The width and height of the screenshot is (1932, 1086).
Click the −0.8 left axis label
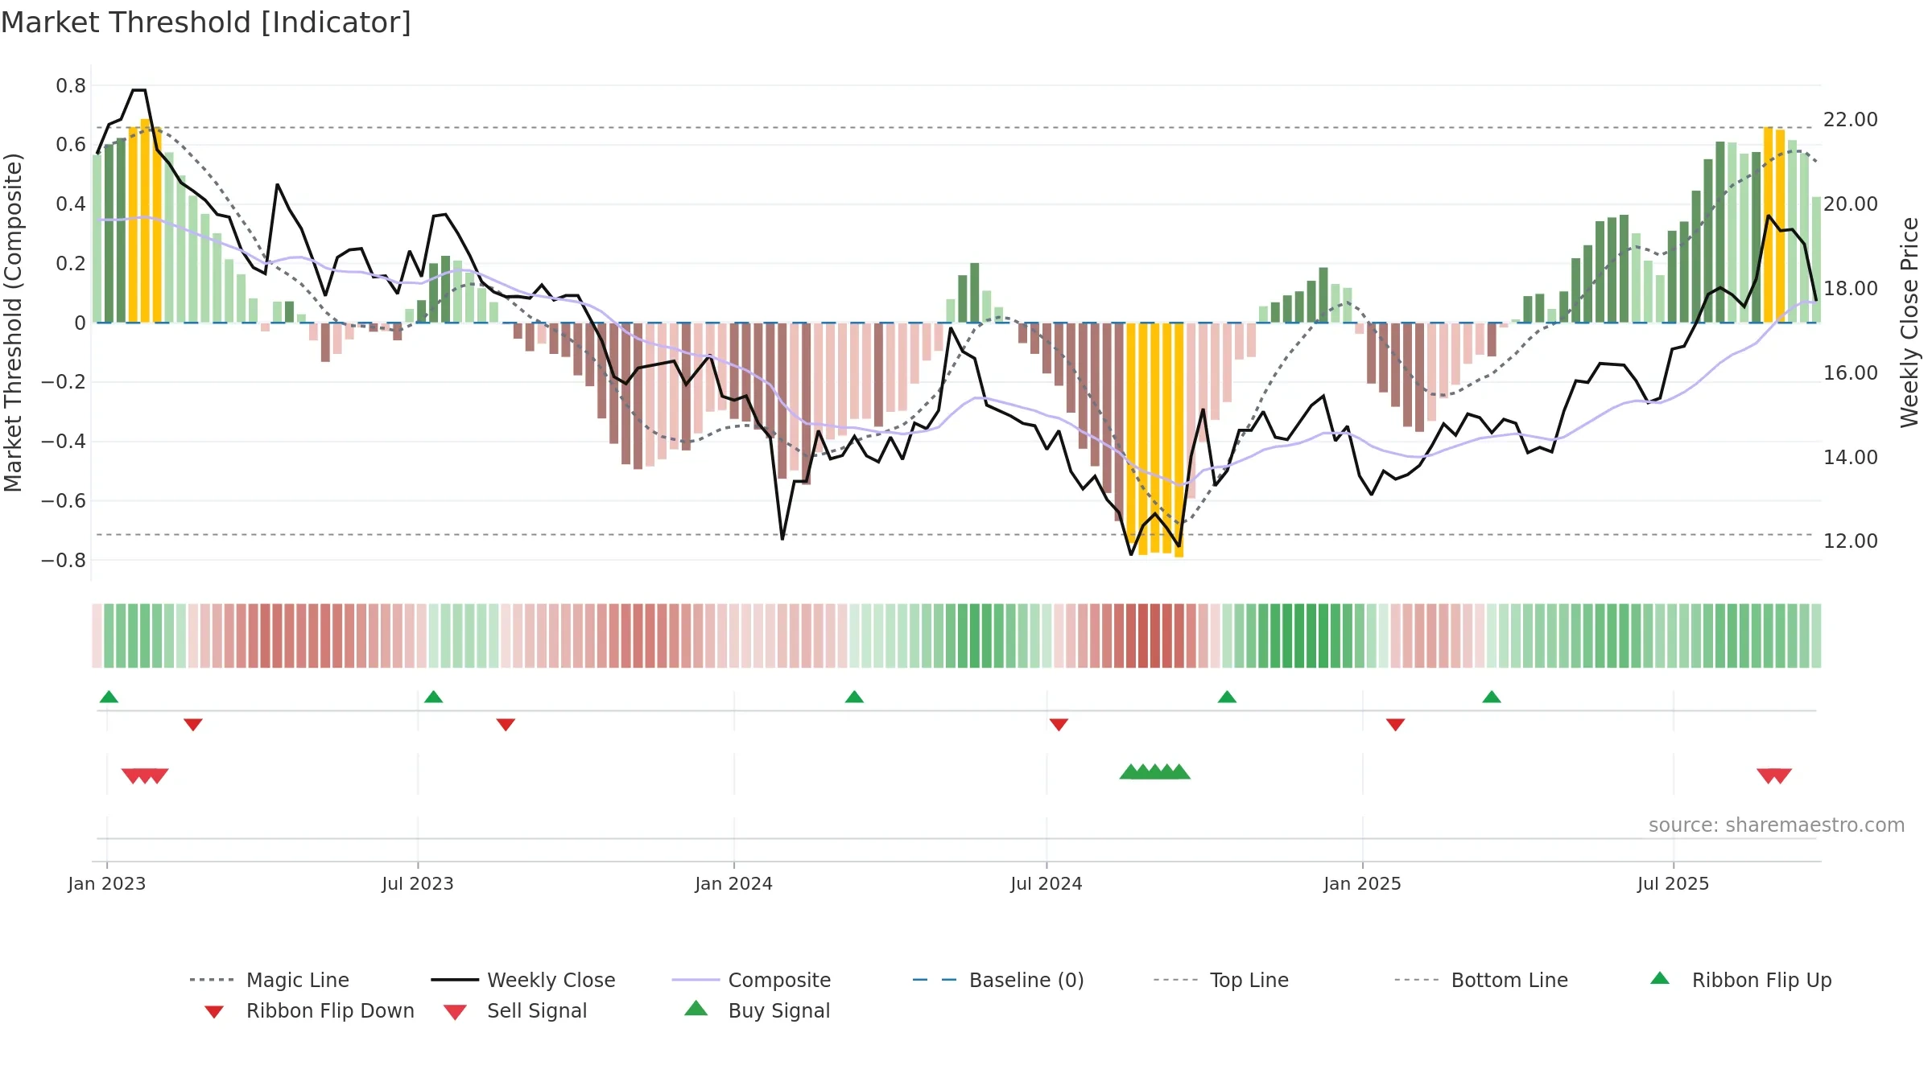[64, 561]
